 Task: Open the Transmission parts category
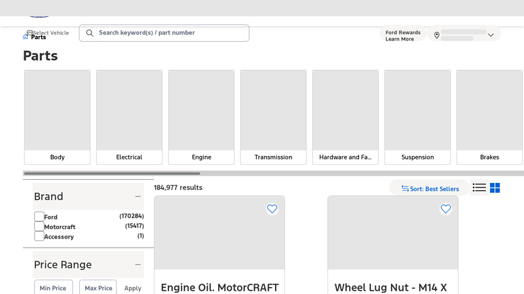pos(273,117)
